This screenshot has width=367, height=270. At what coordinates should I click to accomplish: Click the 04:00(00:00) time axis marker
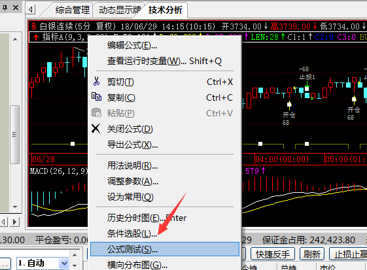[x=282, y=160]
